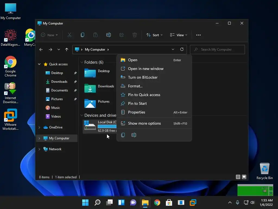Screen dimensions: 278x209
Task: Click the Delete trash icon in toolbar
Action: 135,35
